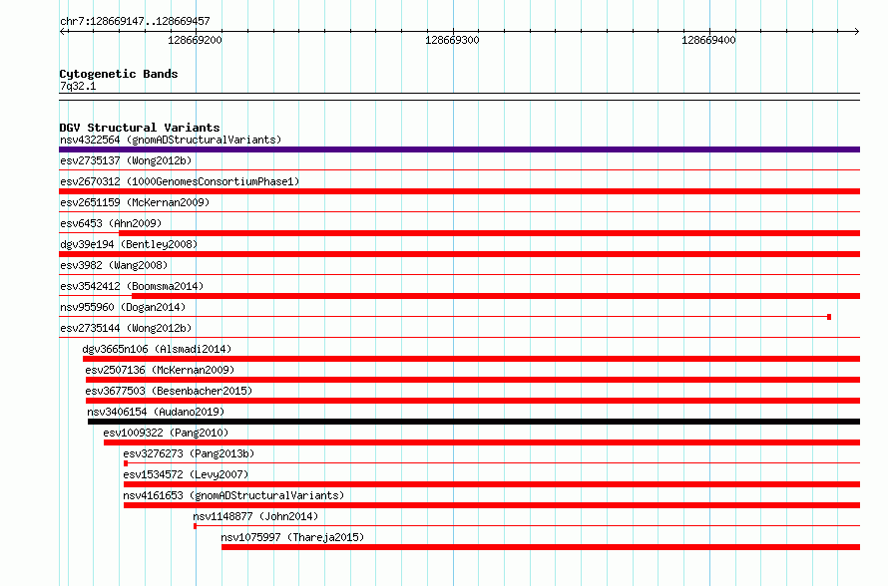Click the small red esv3276273 start marker
This screenshot has height=586, width=888.
pyautogui.click(x=126, y=463)
